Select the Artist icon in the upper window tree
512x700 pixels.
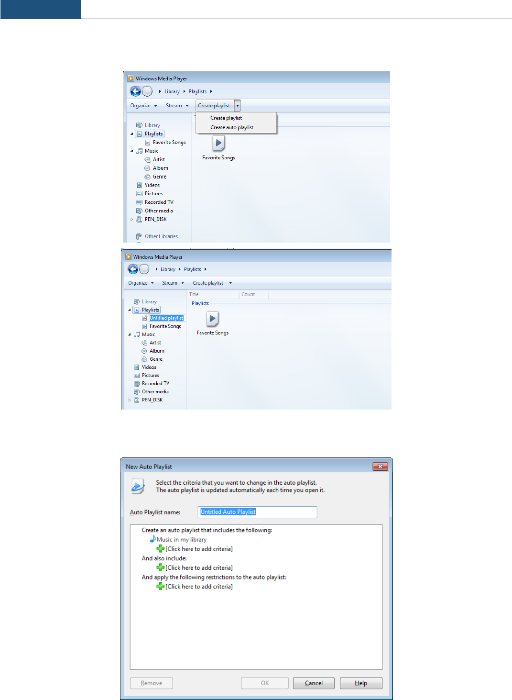coord(147,160)
